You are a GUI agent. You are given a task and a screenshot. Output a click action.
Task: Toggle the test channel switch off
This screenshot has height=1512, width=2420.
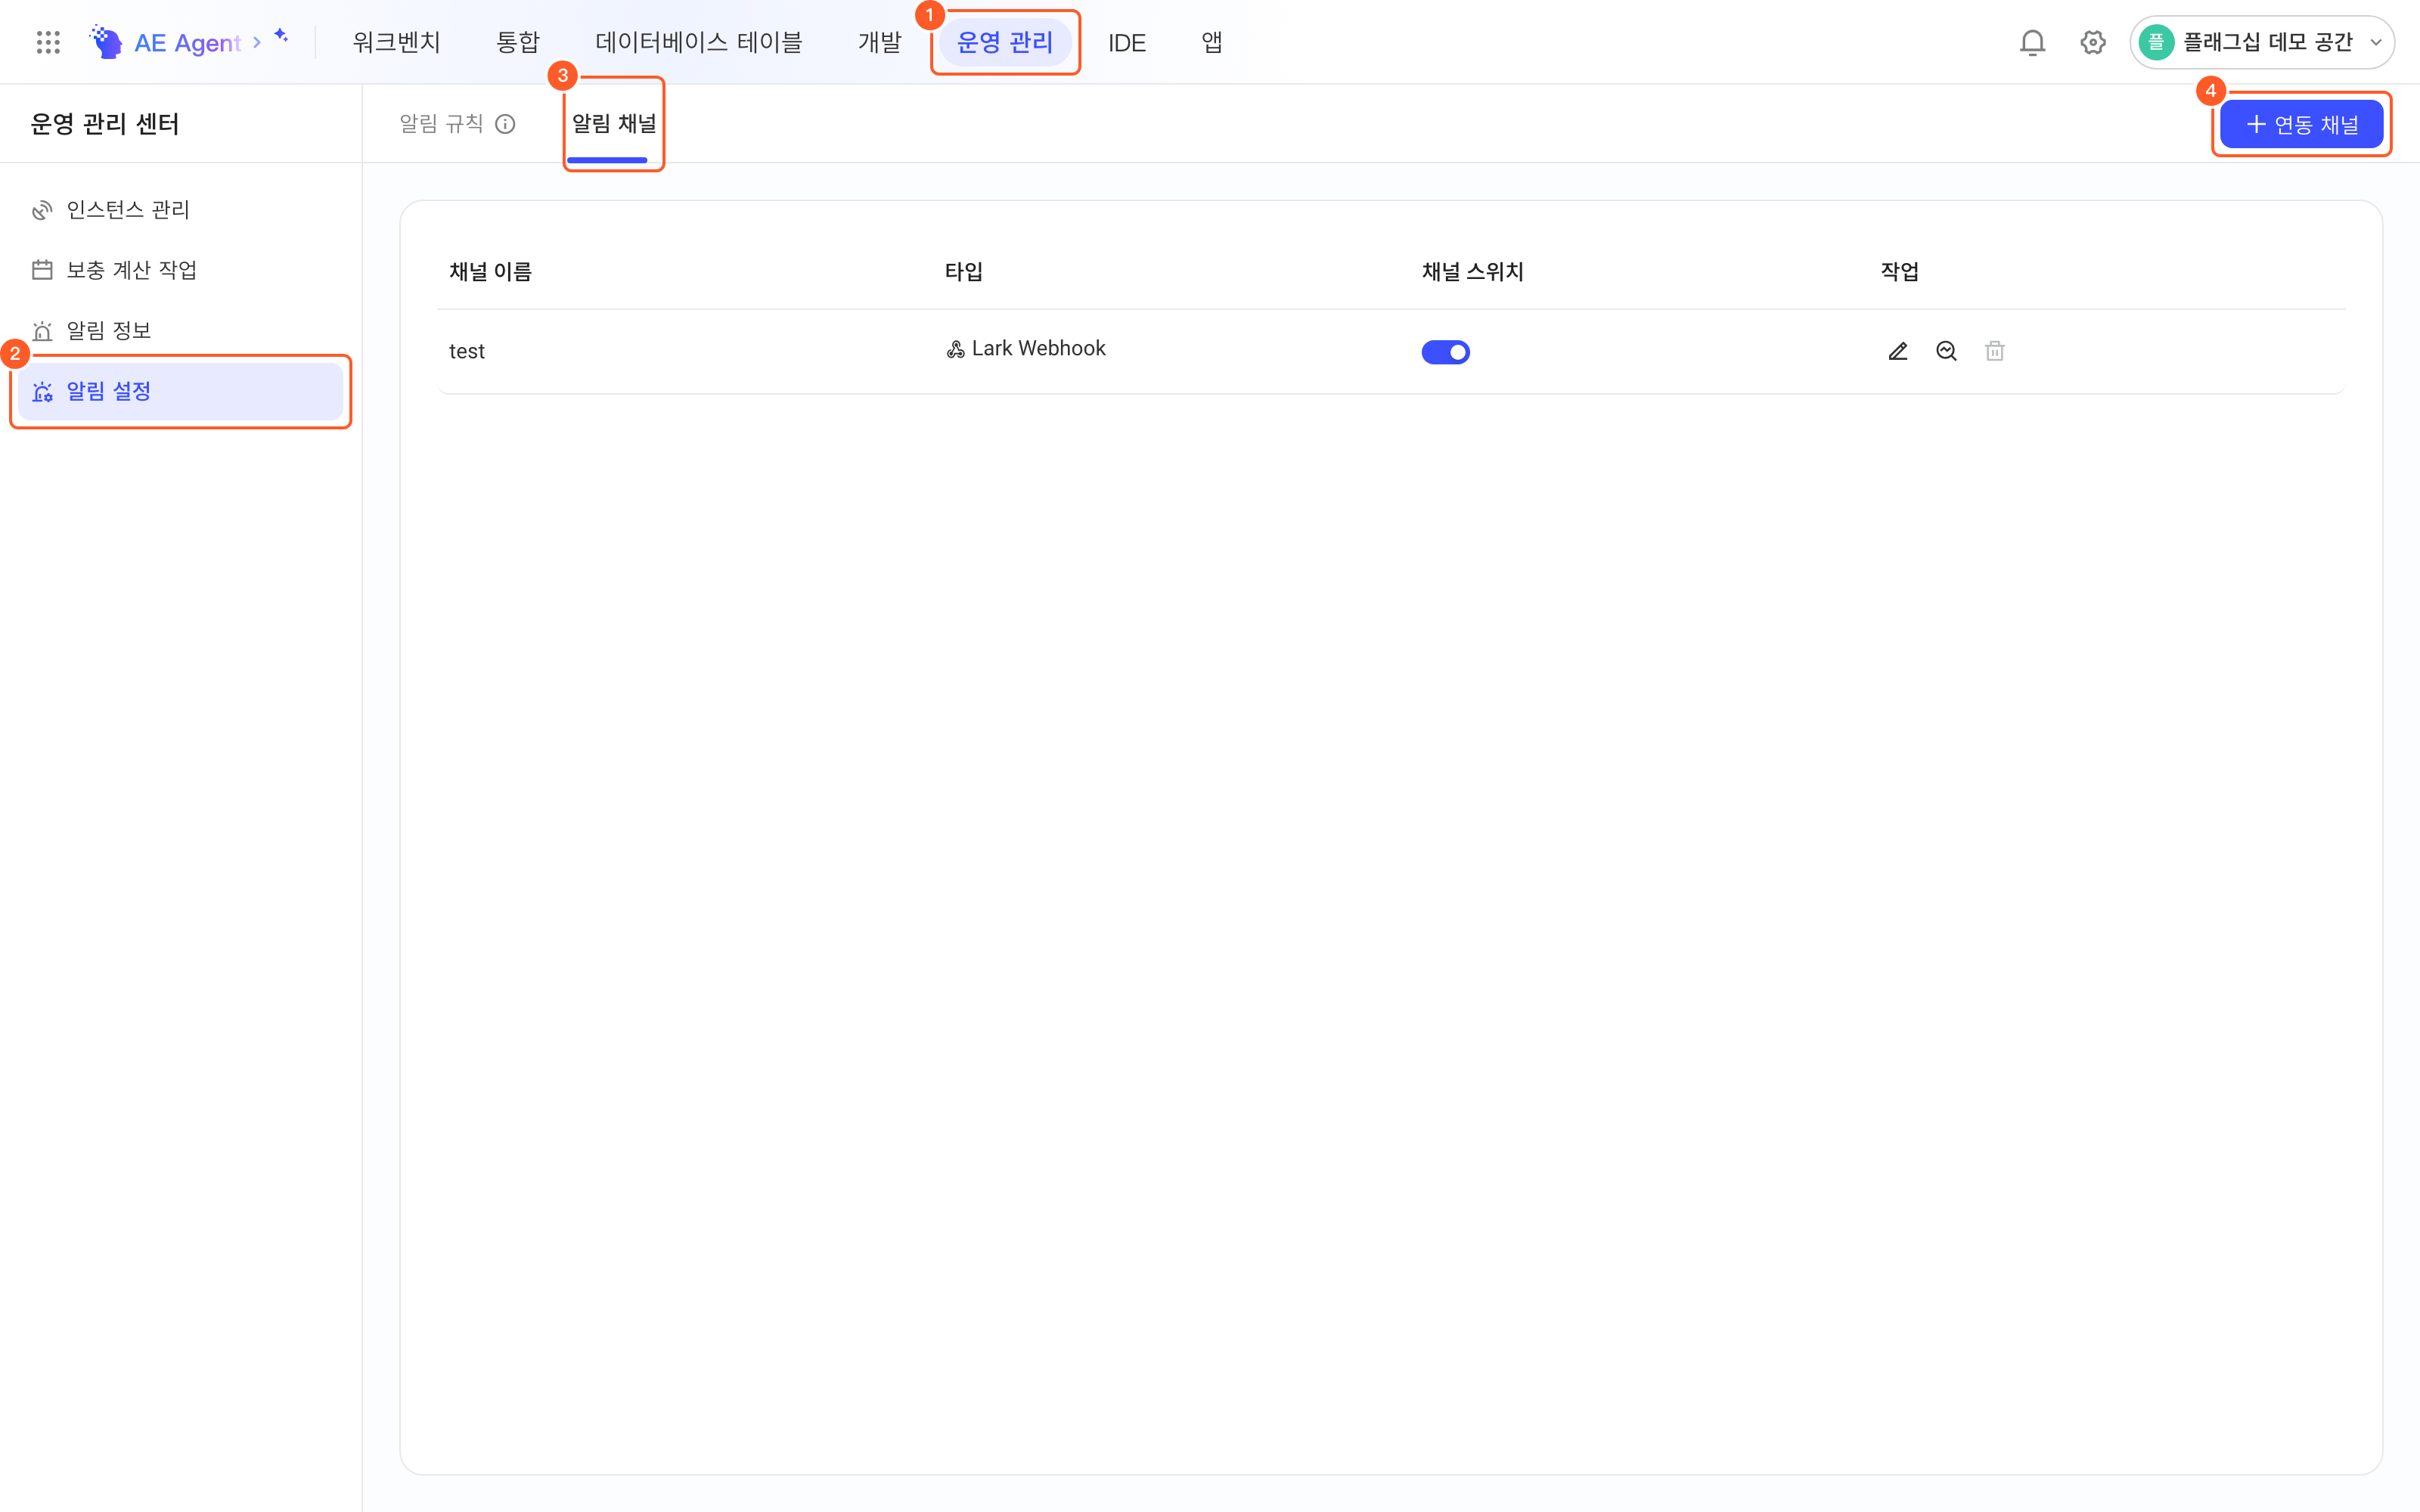pyautogui.click(x=1445, y=352)
